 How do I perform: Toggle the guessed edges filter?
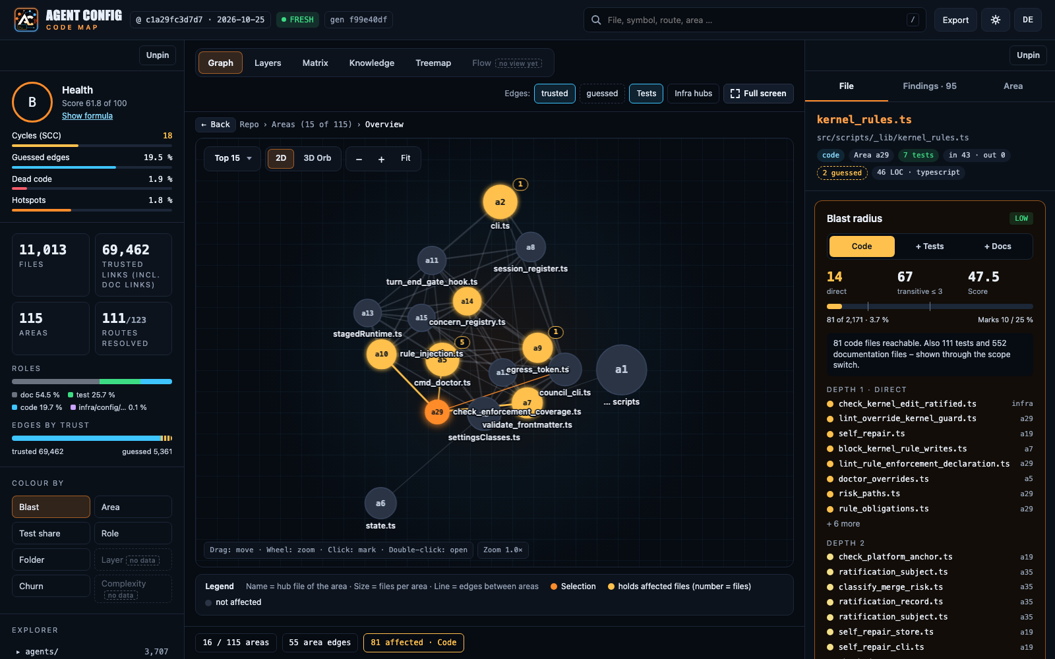tap(602, 94)
